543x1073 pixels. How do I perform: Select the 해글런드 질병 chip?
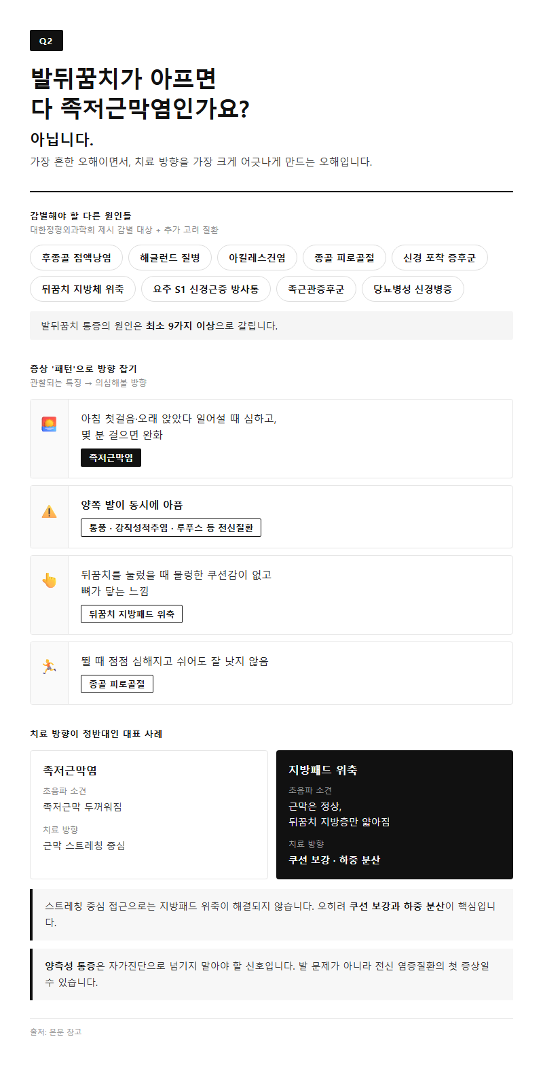170,258
